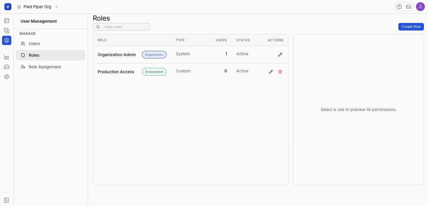Screen dimensions: 428x206
Task: Select the storage/server icon in the sidebar
Action: click(x=6, y=67)
